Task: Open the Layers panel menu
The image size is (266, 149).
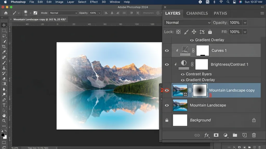Action: coord(262,13)
